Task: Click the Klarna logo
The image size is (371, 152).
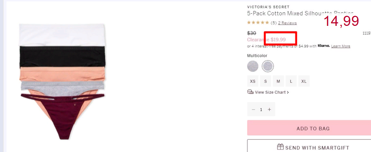Action: tap(324, 46)
